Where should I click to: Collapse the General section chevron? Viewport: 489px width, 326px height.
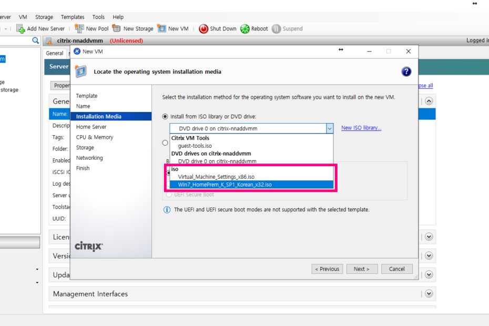click(429, 101)
